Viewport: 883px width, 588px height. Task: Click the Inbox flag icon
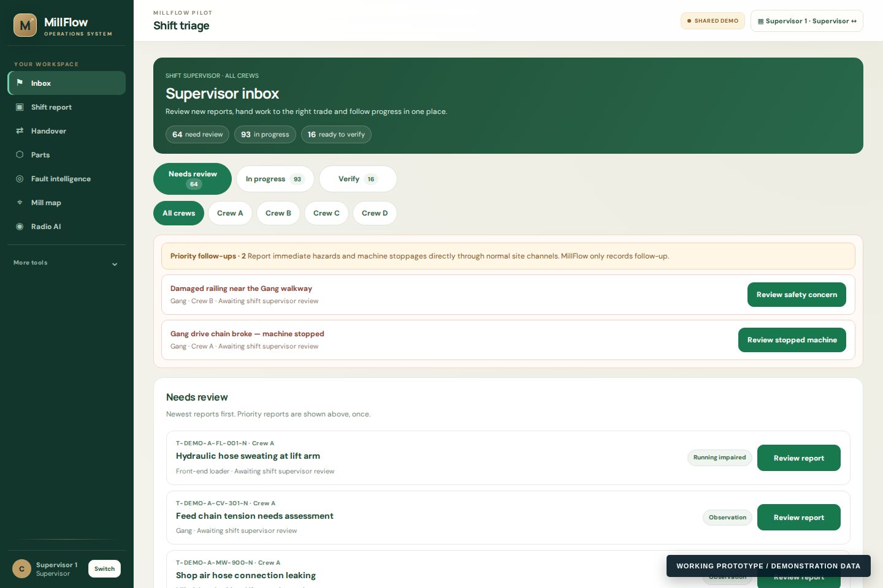tap(20, 83)
